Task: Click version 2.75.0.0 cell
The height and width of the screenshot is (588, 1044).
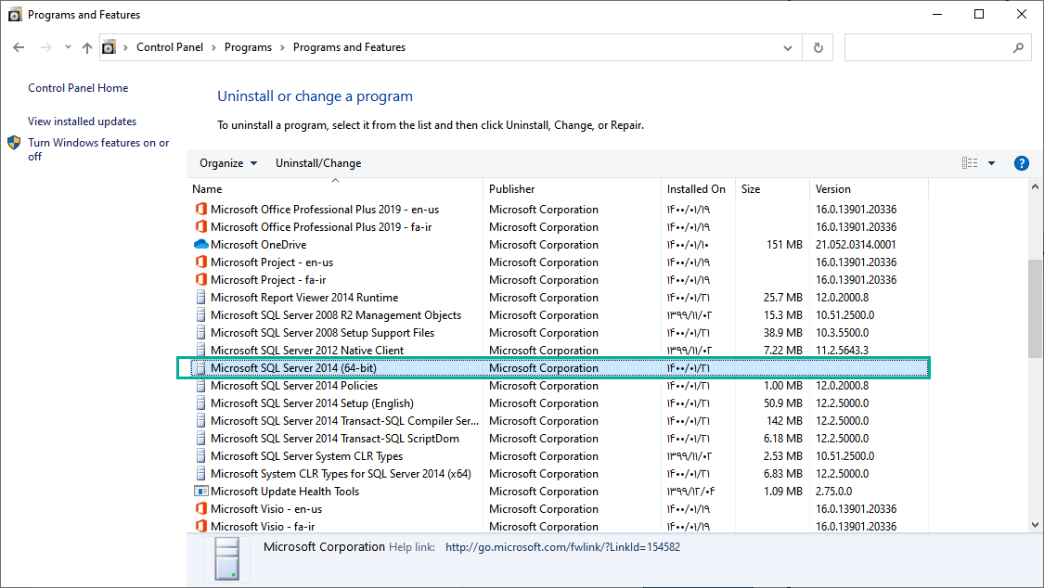Action: 833,491
